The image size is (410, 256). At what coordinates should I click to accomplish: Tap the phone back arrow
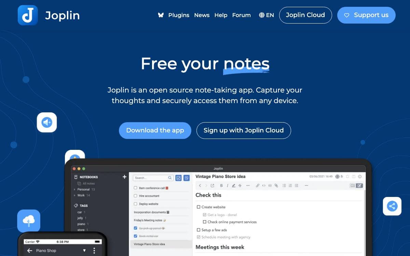point(29,251)
